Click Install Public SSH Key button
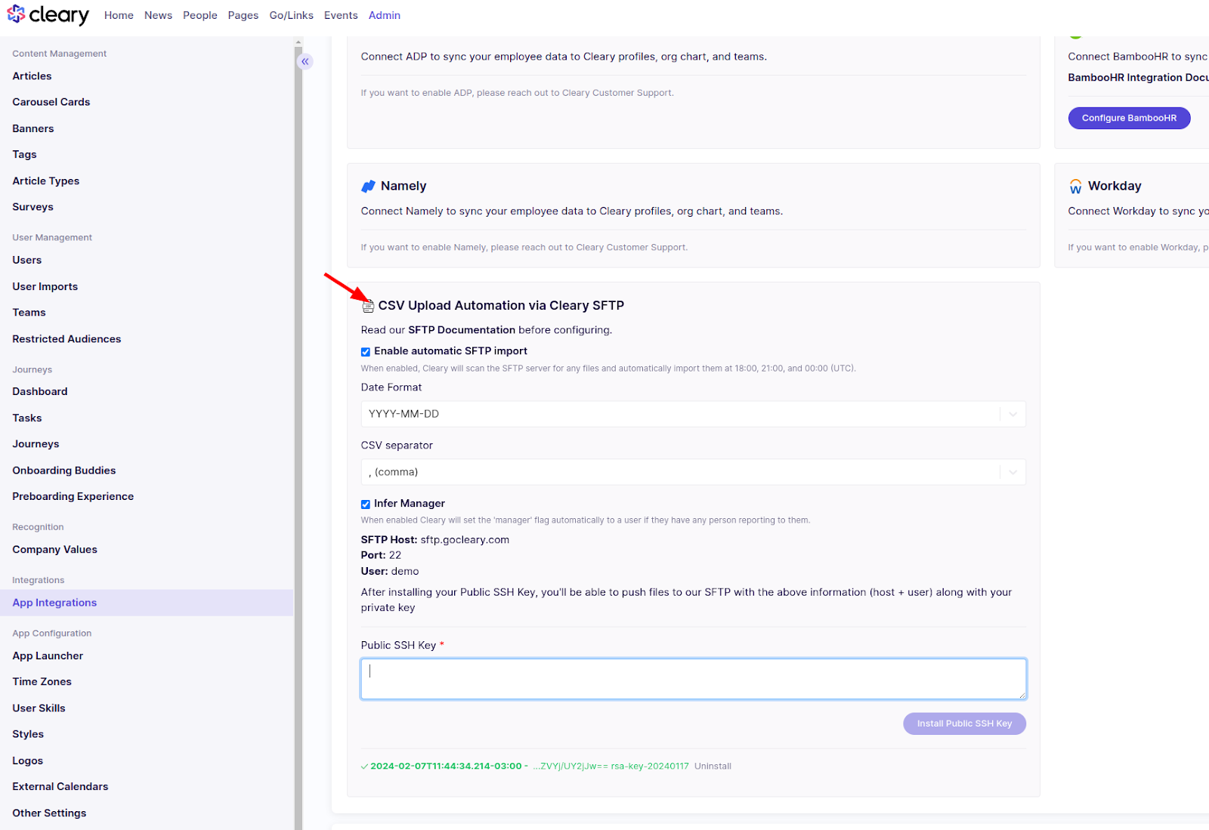Image resolution: width=1209 pixels, height=830 pixels. [964, 724]
